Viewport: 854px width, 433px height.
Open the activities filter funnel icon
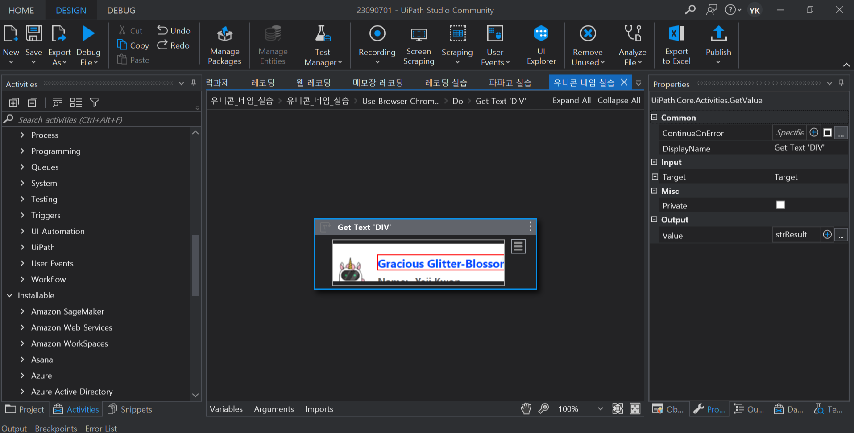click(x=95, y=102)
